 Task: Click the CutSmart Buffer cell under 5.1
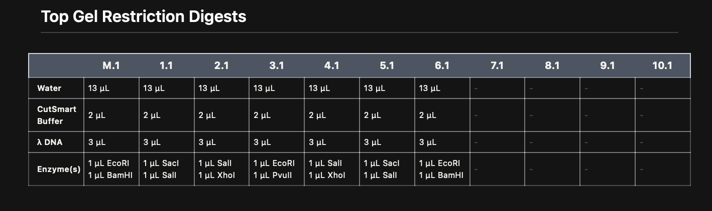point(387,115)
